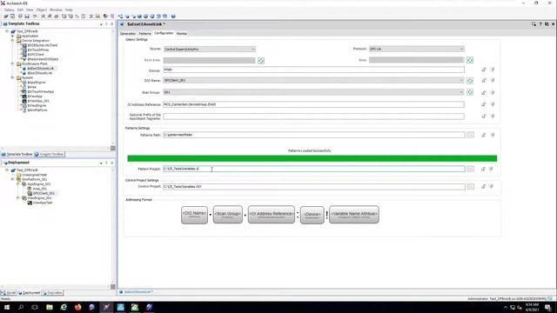The width and height of the screenshot is (557, 313).
Task: Click in the IO Address Reference field
Action: (313, 104)
